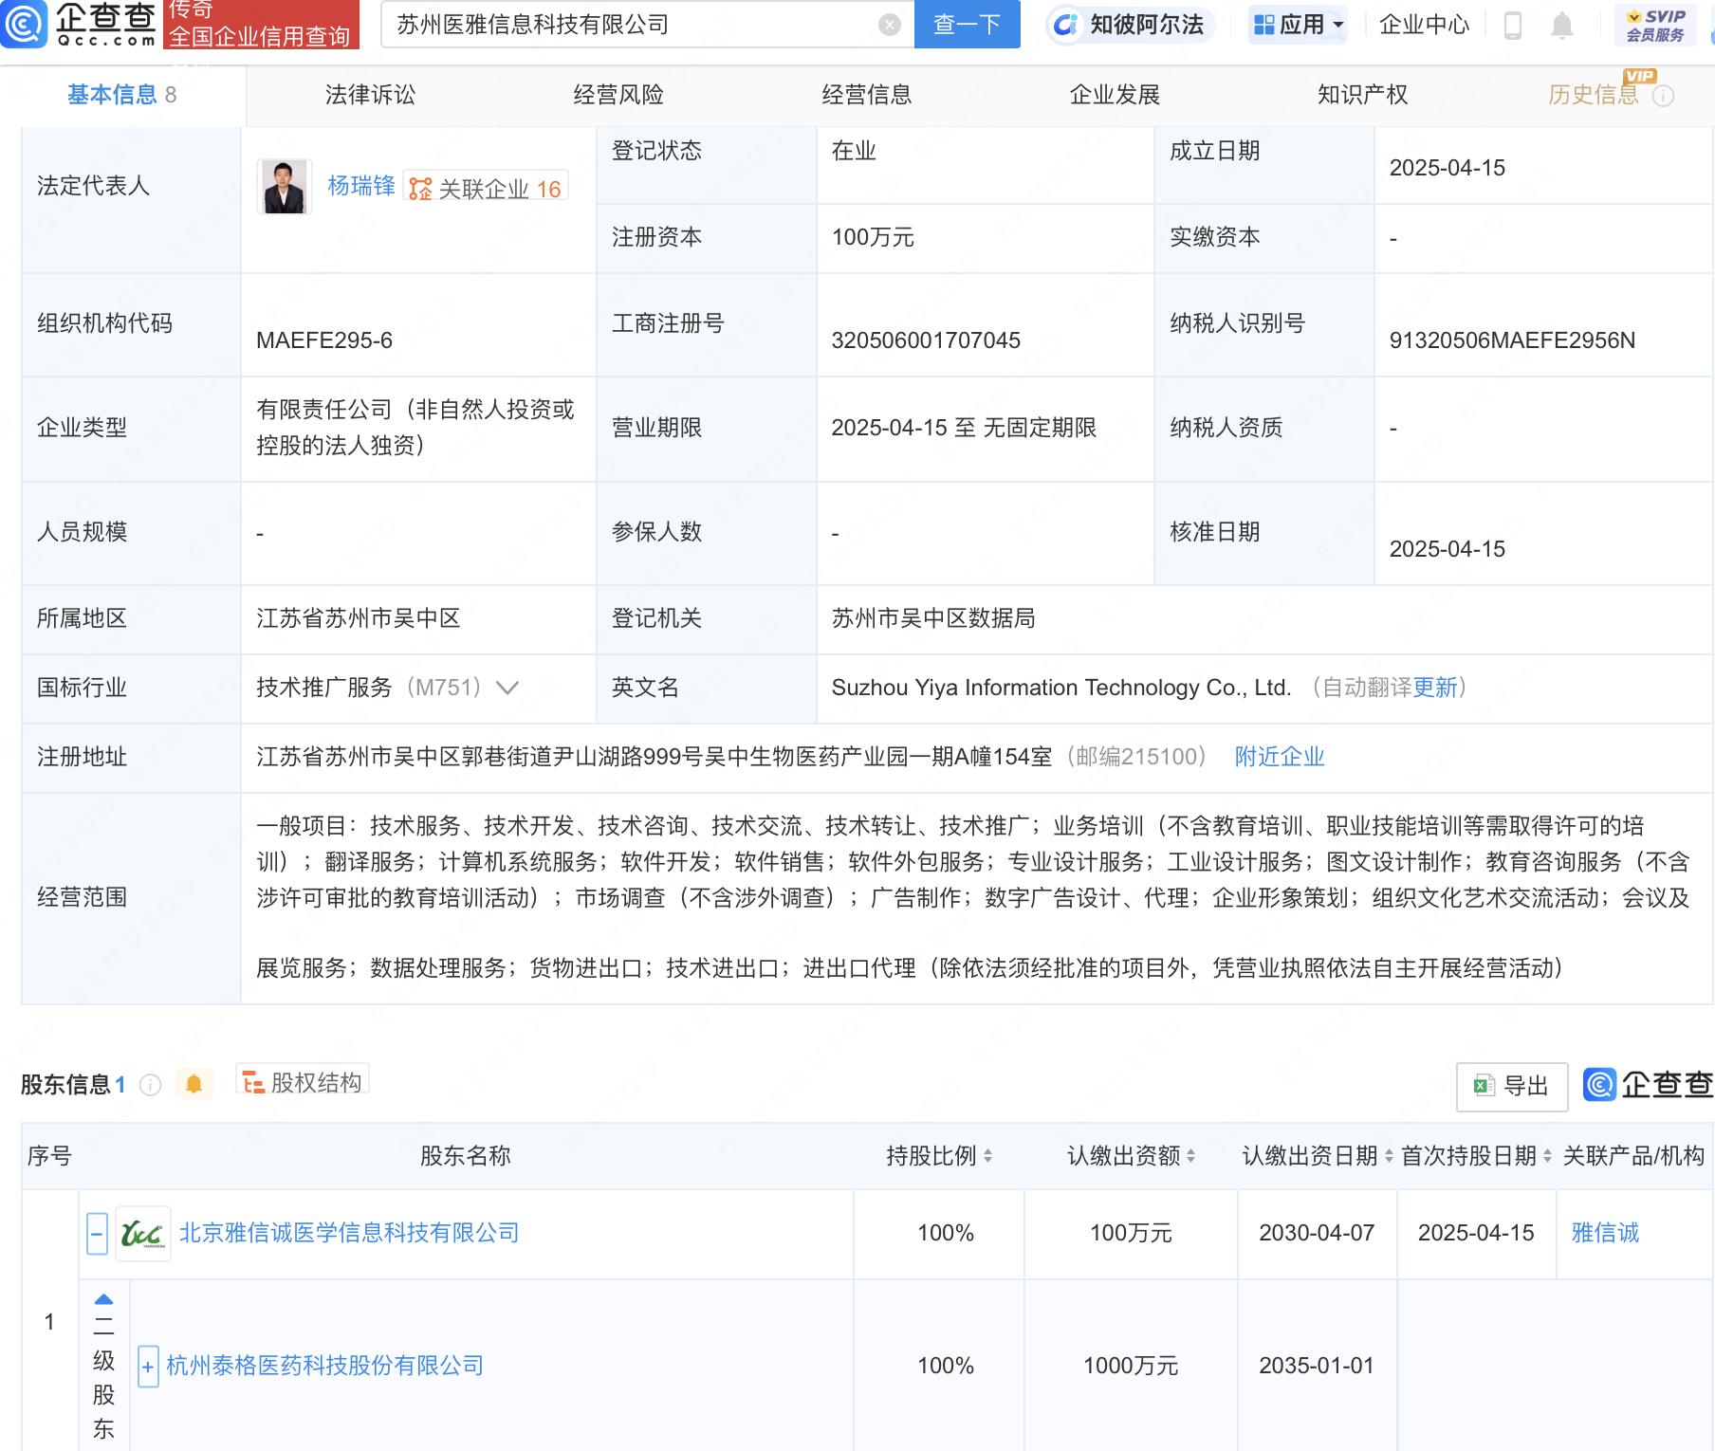Switch to 历史信息 VIP tab
Image resolution: width=1715 pixels, height=1451 pixels.
pyautogui.click(x=1594, y=94)
